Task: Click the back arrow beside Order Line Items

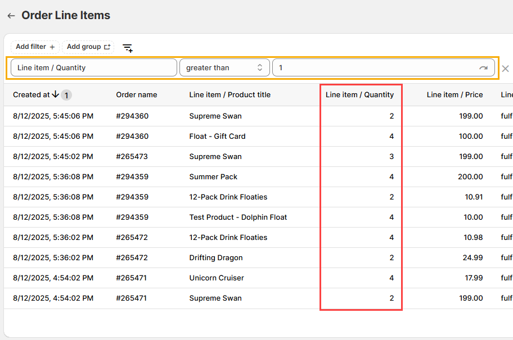Action: [x=11, y=16]
